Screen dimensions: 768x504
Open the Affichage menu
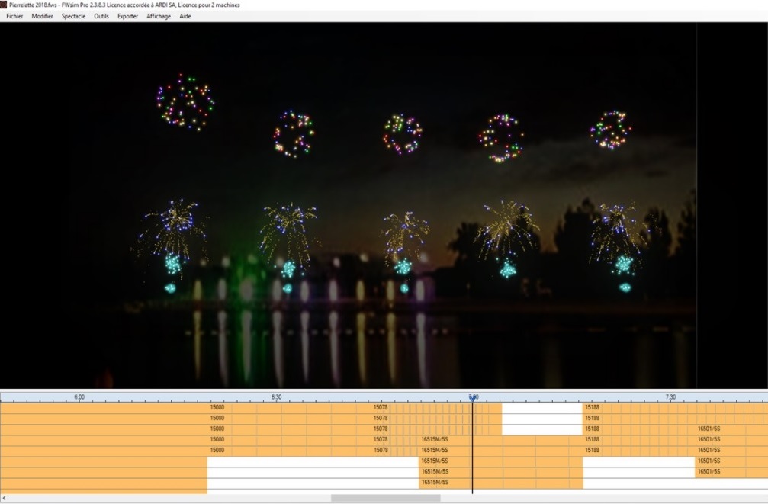tap(159, 16)
